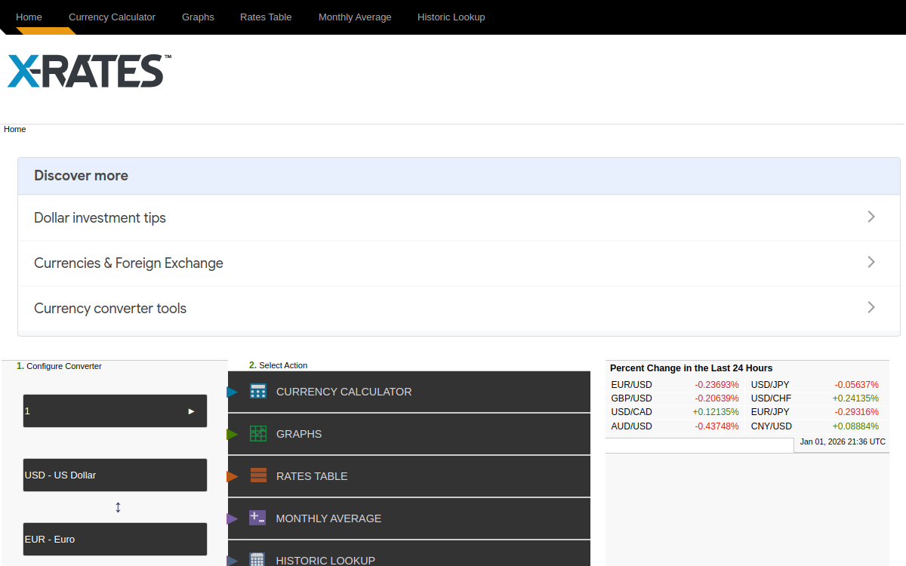Go to Graphs in the top navigation
Viewport: 906px width, 566px height.
(x=198, y=17)
